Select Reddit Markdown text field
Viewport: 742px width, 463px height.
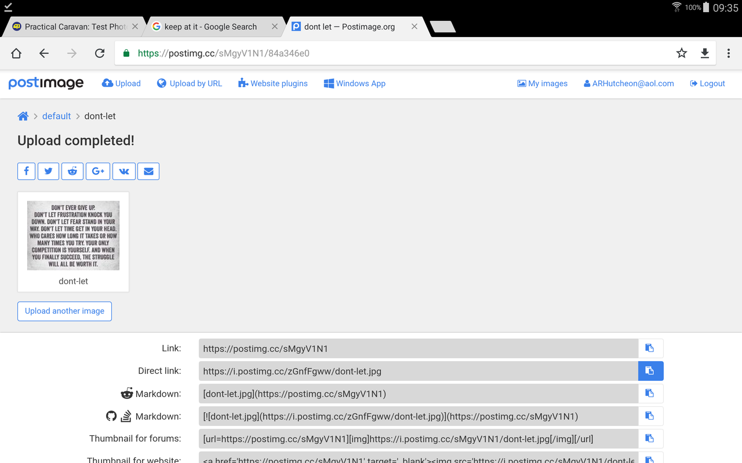click(x=418, y=394)
